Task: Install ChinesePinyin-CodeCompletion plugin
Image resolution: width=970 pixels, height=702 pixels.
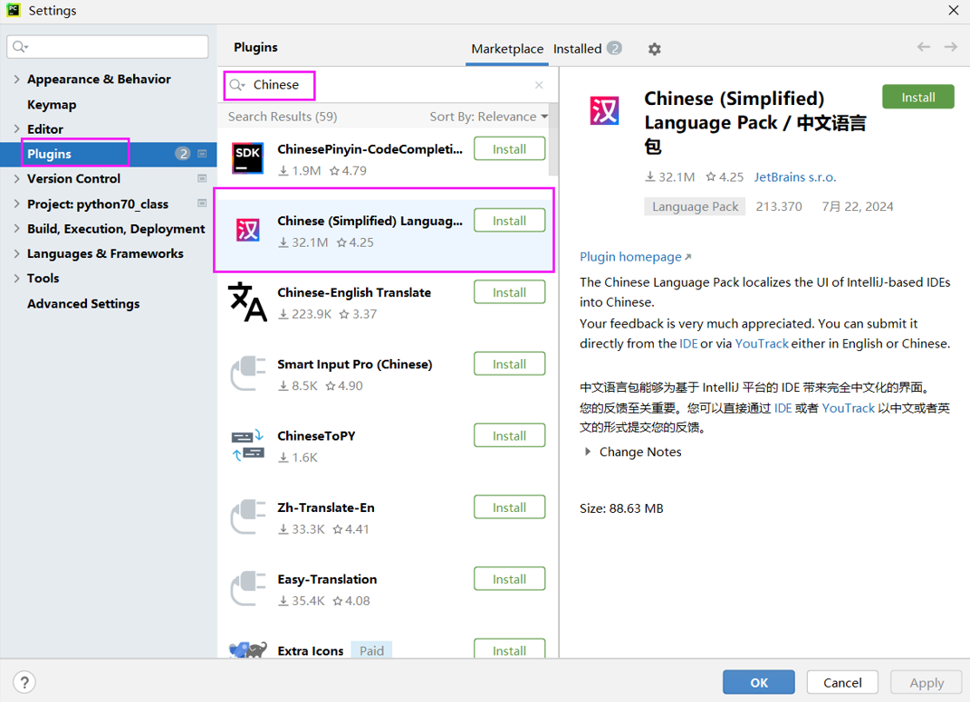Action: pyautogui.click(x=509, y=149)
